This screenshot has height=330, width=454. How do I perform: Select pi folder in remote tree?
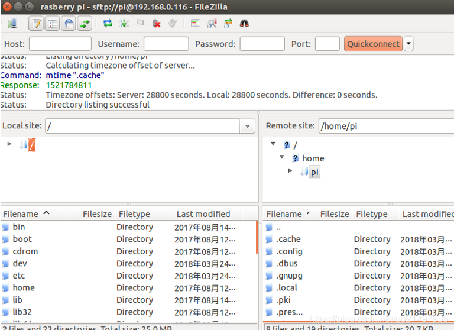click(314, 172)
